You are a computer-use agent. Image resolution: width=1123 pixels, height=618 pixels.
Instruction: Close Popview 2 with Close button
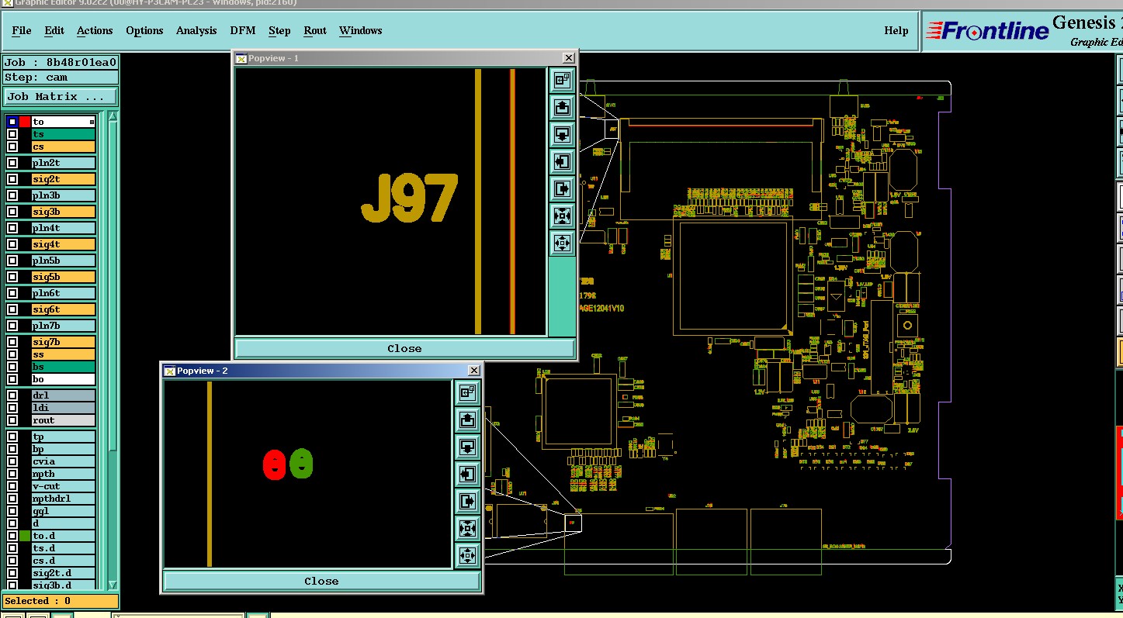click(x=321, y=581)
